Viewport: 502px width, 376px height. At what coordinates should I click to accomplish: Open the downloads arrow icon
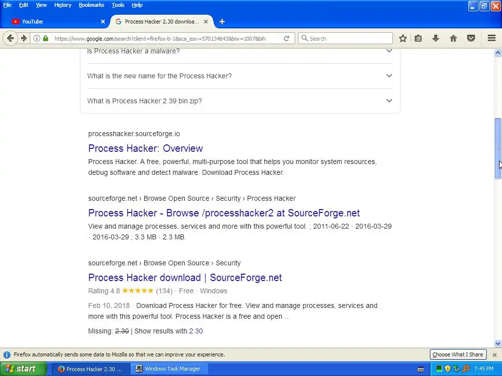pos(436,38)
